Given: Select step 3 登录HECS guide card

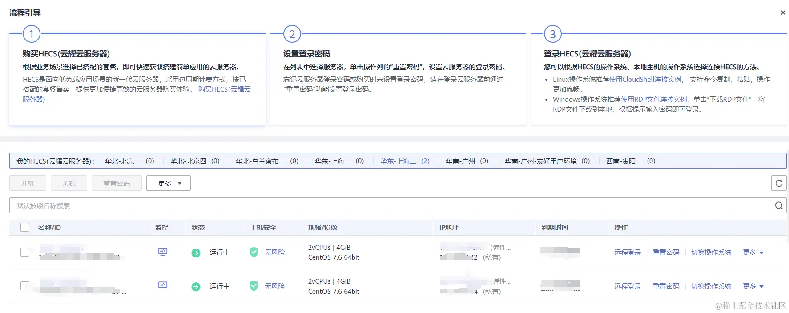Looking at the screenshot, I should click(659, 79).
